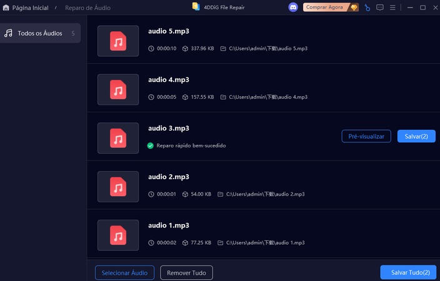Viewport: 440px width, 281px height.
Task: Click the size cube icon for audio 4.mp3
Action: (185, 97)
